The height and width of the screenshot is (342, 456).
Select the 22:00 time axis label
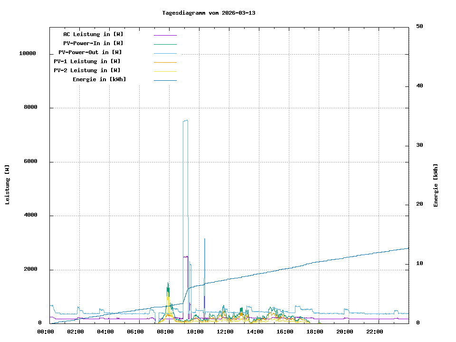375,332
